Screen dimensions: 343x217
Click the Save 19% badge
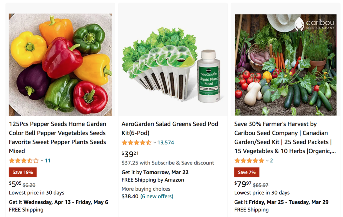click(x=23, y=172)
